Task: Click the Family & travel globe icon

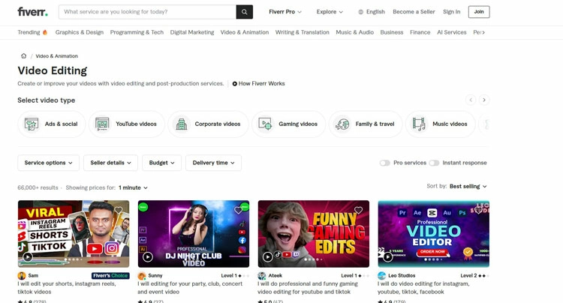Action: click(x=342, y=124)
